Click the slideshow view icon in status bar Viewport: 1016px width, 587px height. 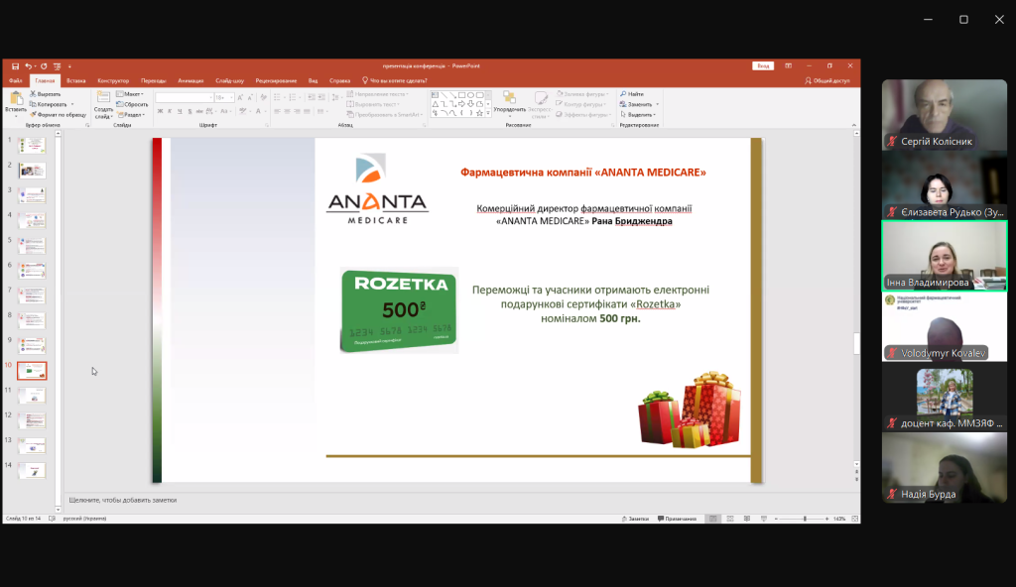point(764,519)
